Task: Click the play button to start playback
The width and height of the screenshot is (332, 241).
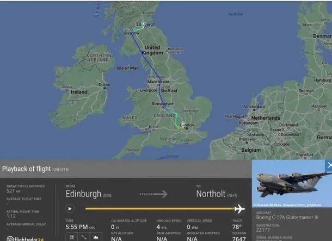Action: (70, 208)
